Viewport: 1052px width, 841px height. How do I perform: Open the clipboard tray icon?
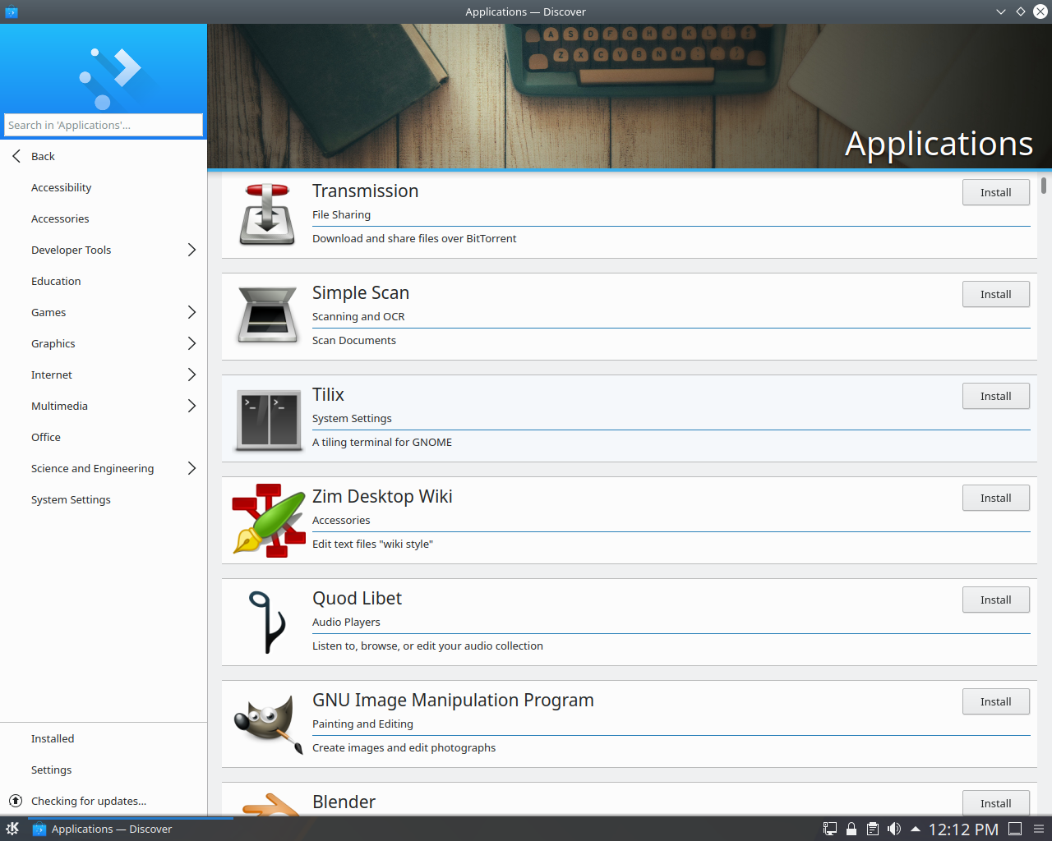(873, 829)
